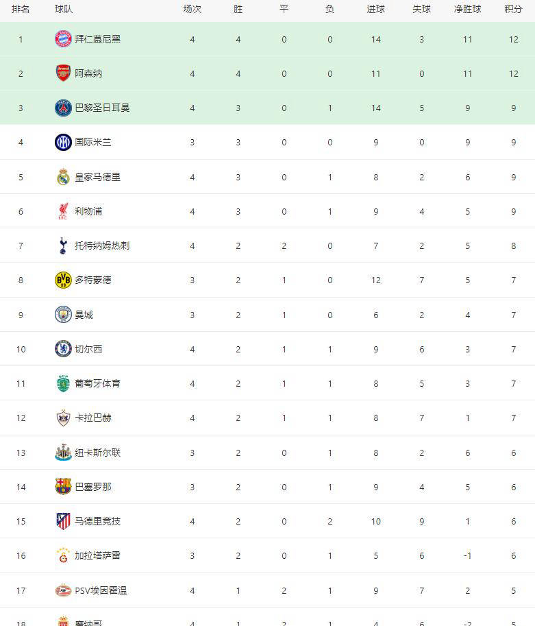This screenshot has width=535, height=626.
Task: Sort table by 净胜球 column header
Action: point(467,10)
